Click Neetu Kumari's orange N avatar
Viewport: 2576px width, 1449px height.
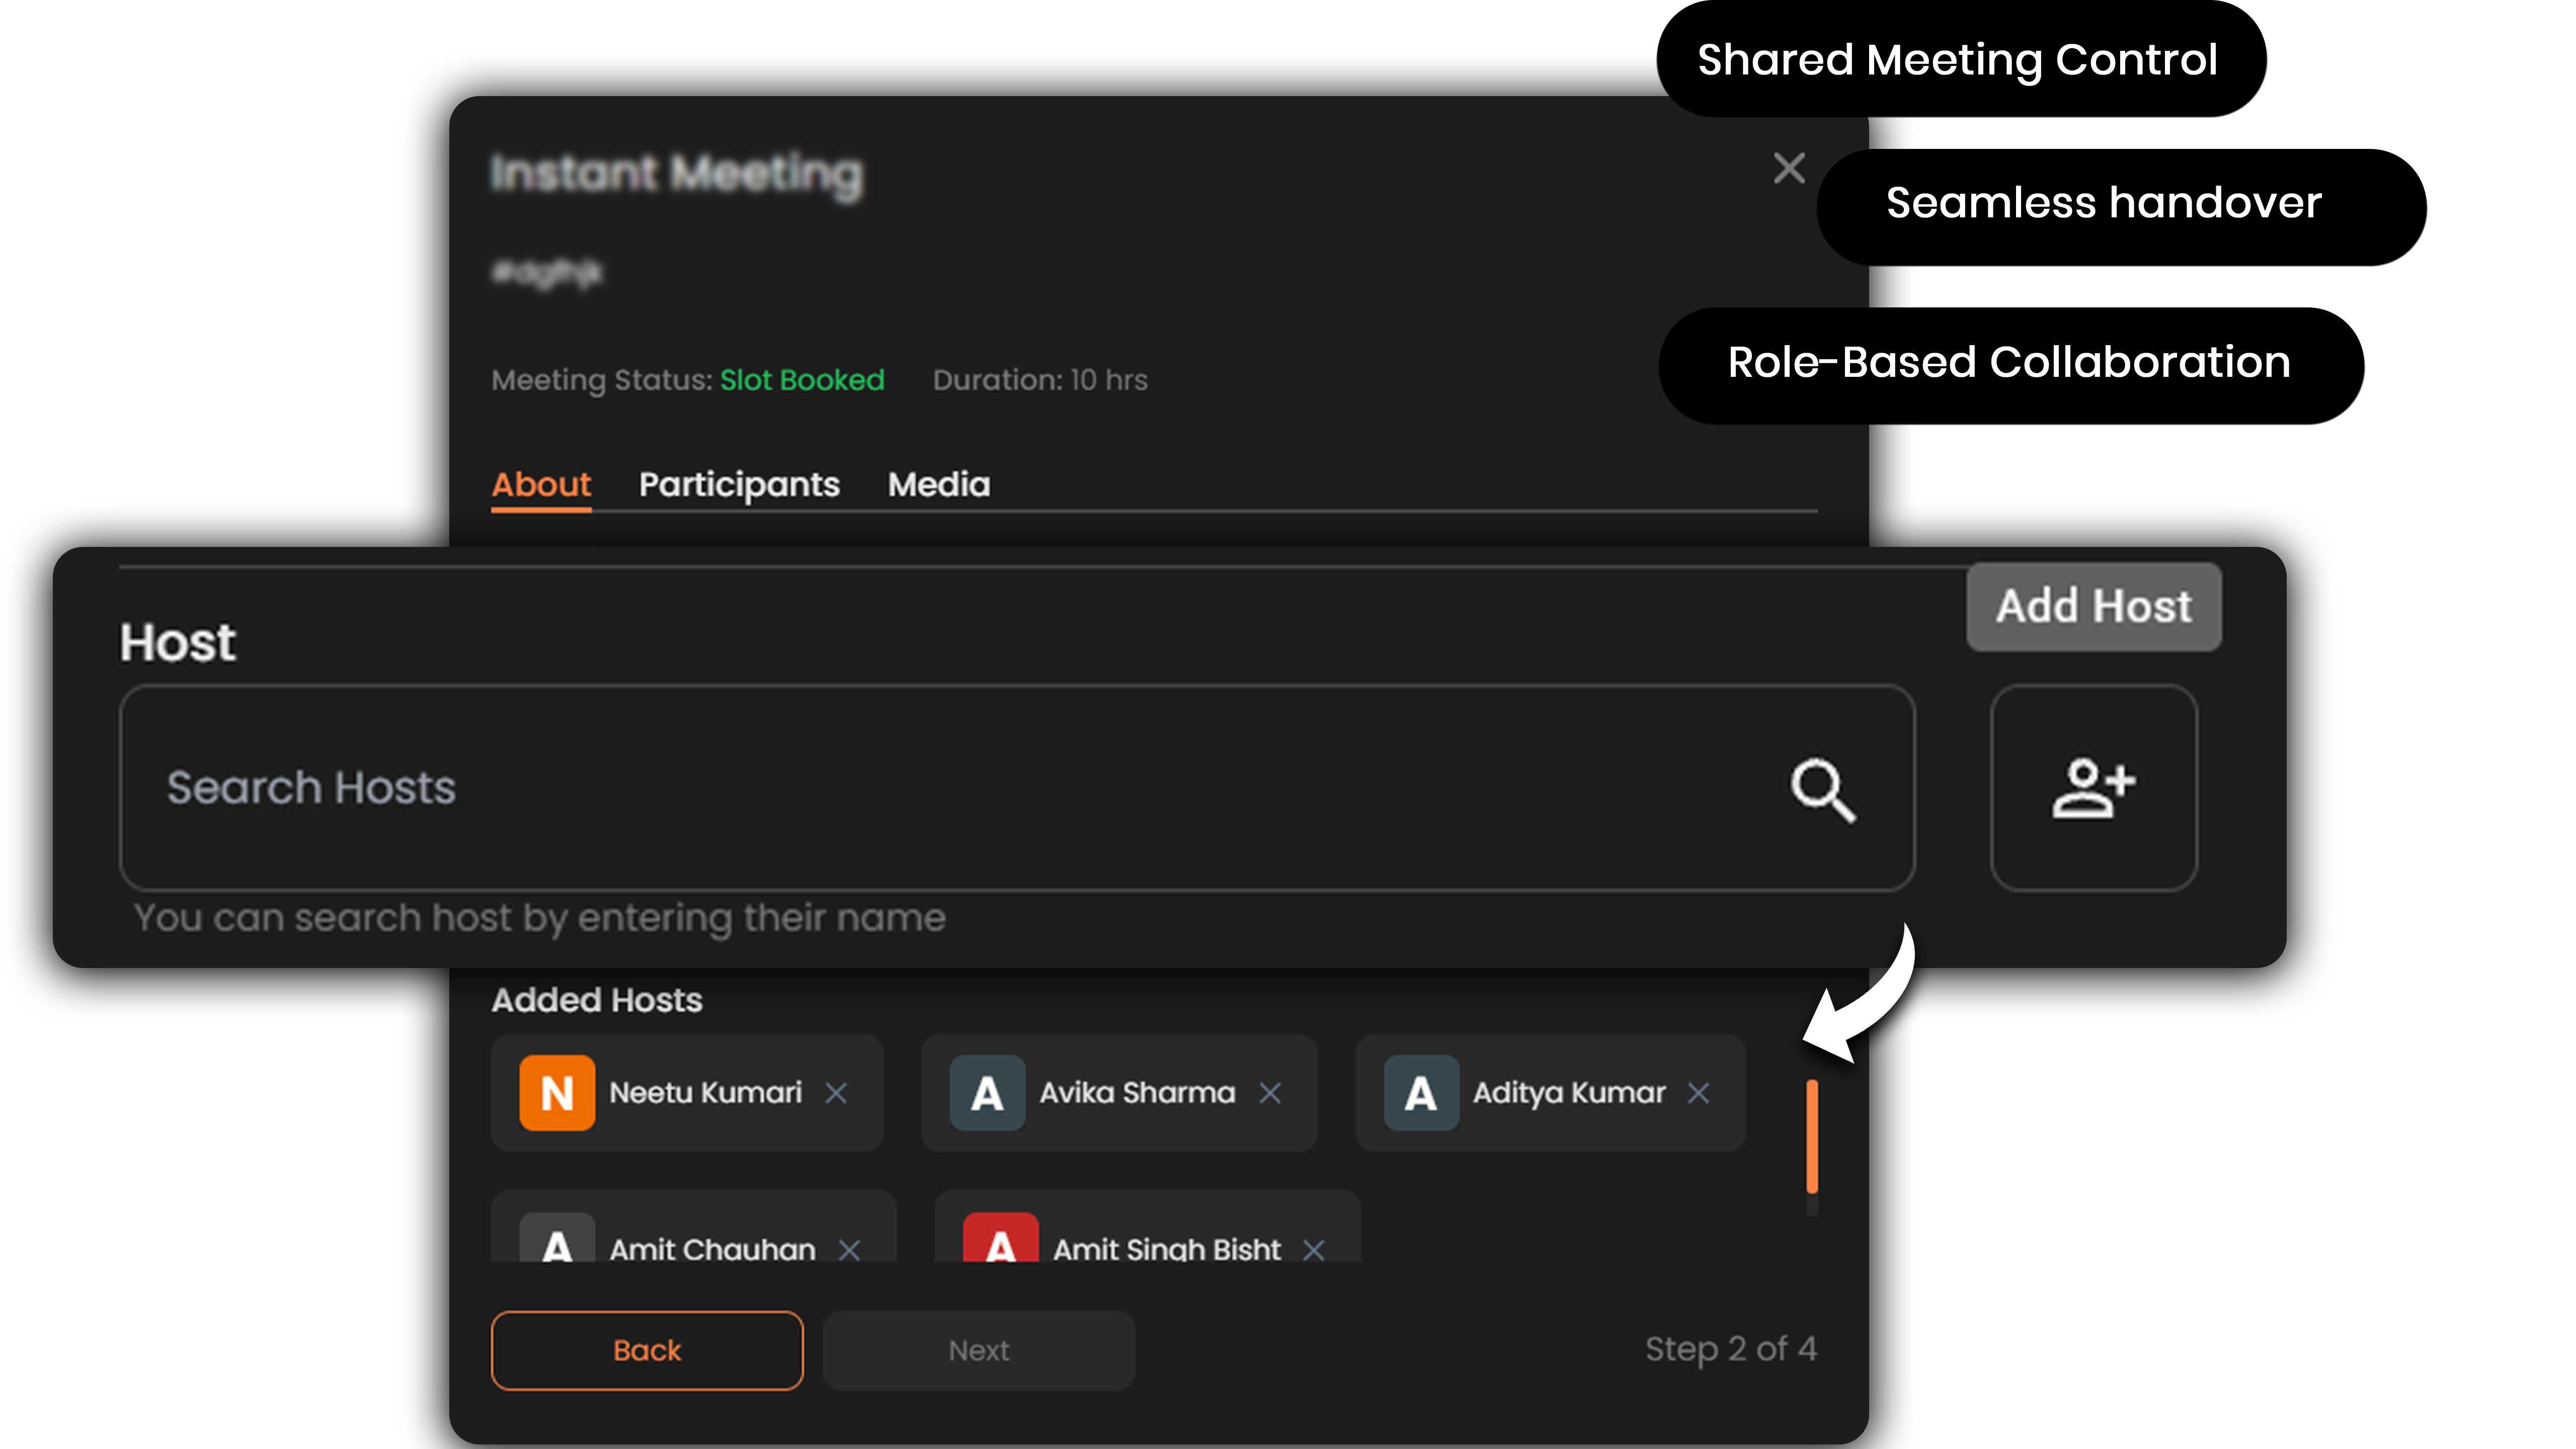point(557,1093)
